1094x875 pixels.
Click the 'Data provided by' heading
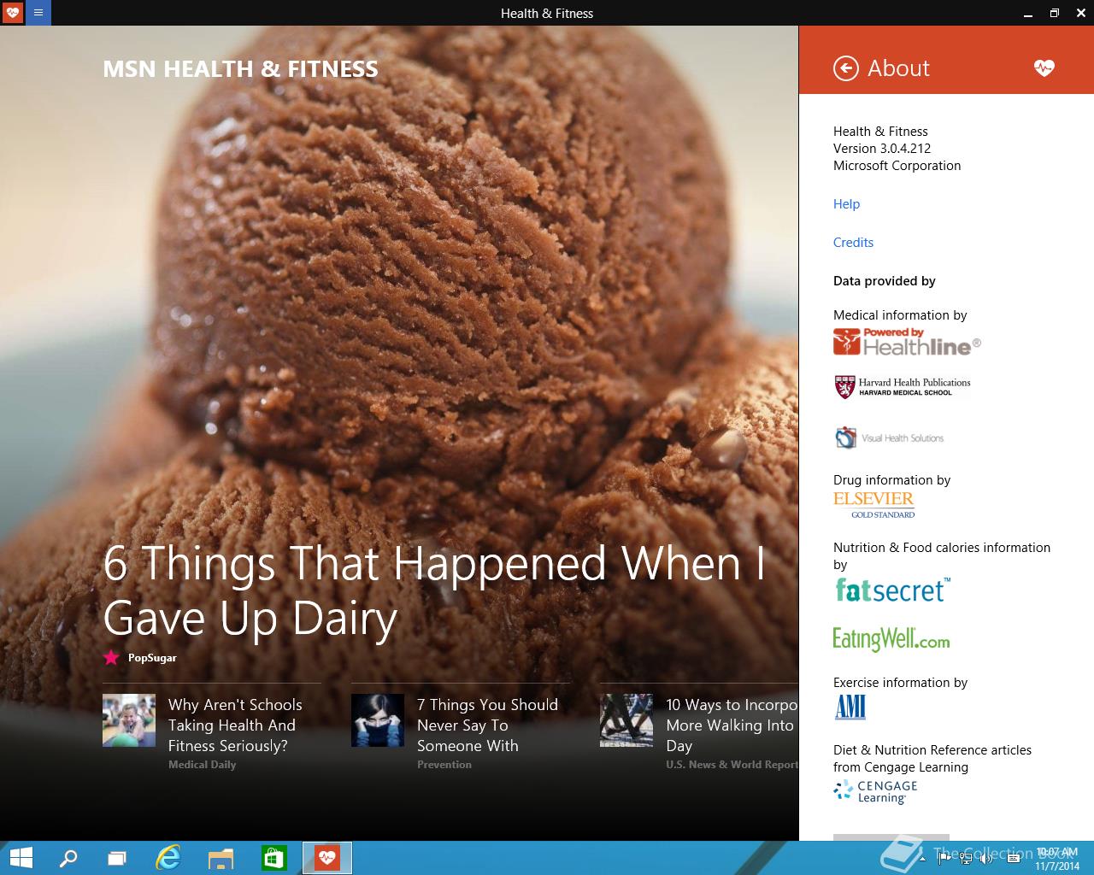pos(885,281)
